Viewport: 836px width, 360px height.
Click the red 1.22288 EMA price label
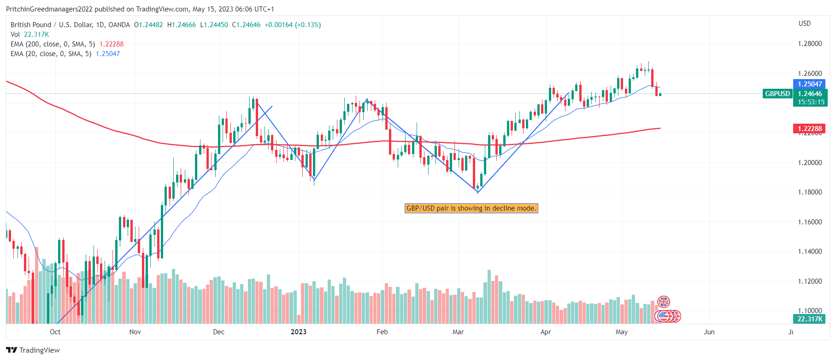tap(810, 129)
